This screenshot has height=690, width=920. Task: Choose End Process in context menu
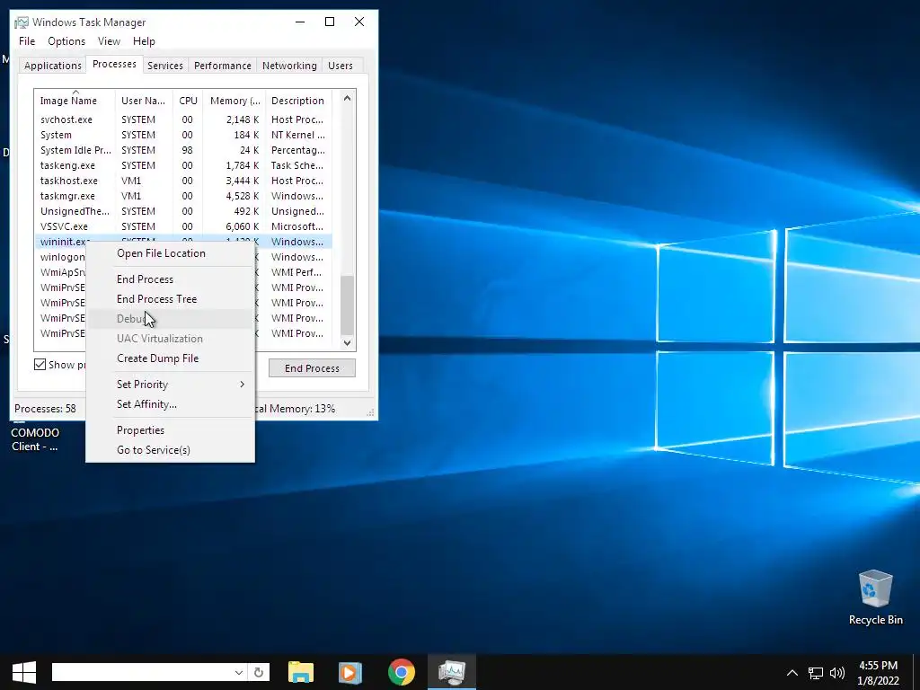point(170,279)
